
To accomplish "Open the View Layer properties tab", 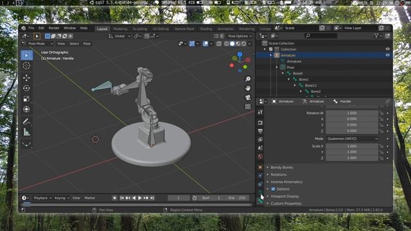I will coord(260,140).
